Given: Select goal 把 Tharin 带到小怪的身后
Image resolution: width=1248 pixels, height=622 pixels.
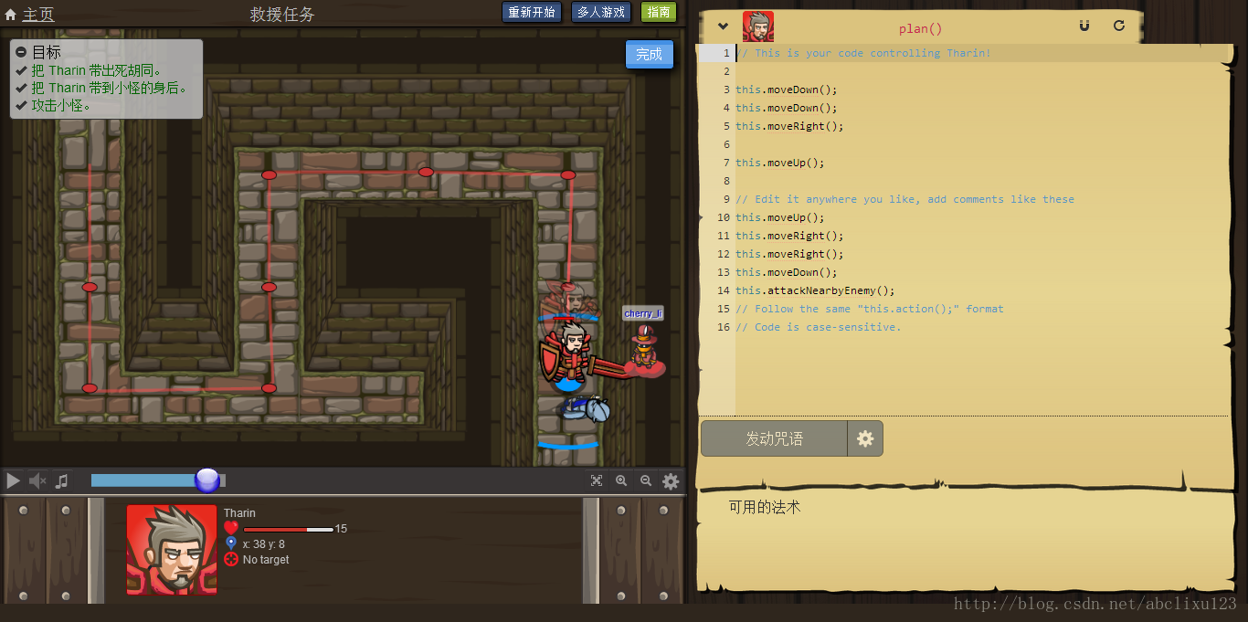Looking at the screenshot, I should click(110, 88).
